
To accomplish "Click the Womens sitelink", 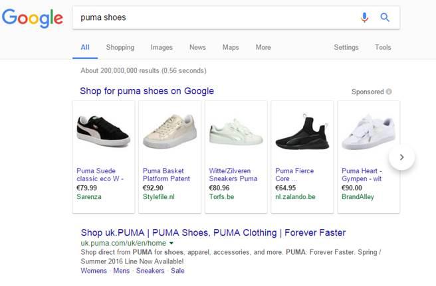I will tap(94, 271).
